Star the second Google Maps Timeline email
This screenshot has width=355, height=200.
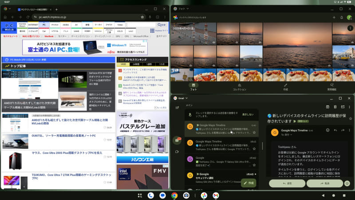pos(254,149)
